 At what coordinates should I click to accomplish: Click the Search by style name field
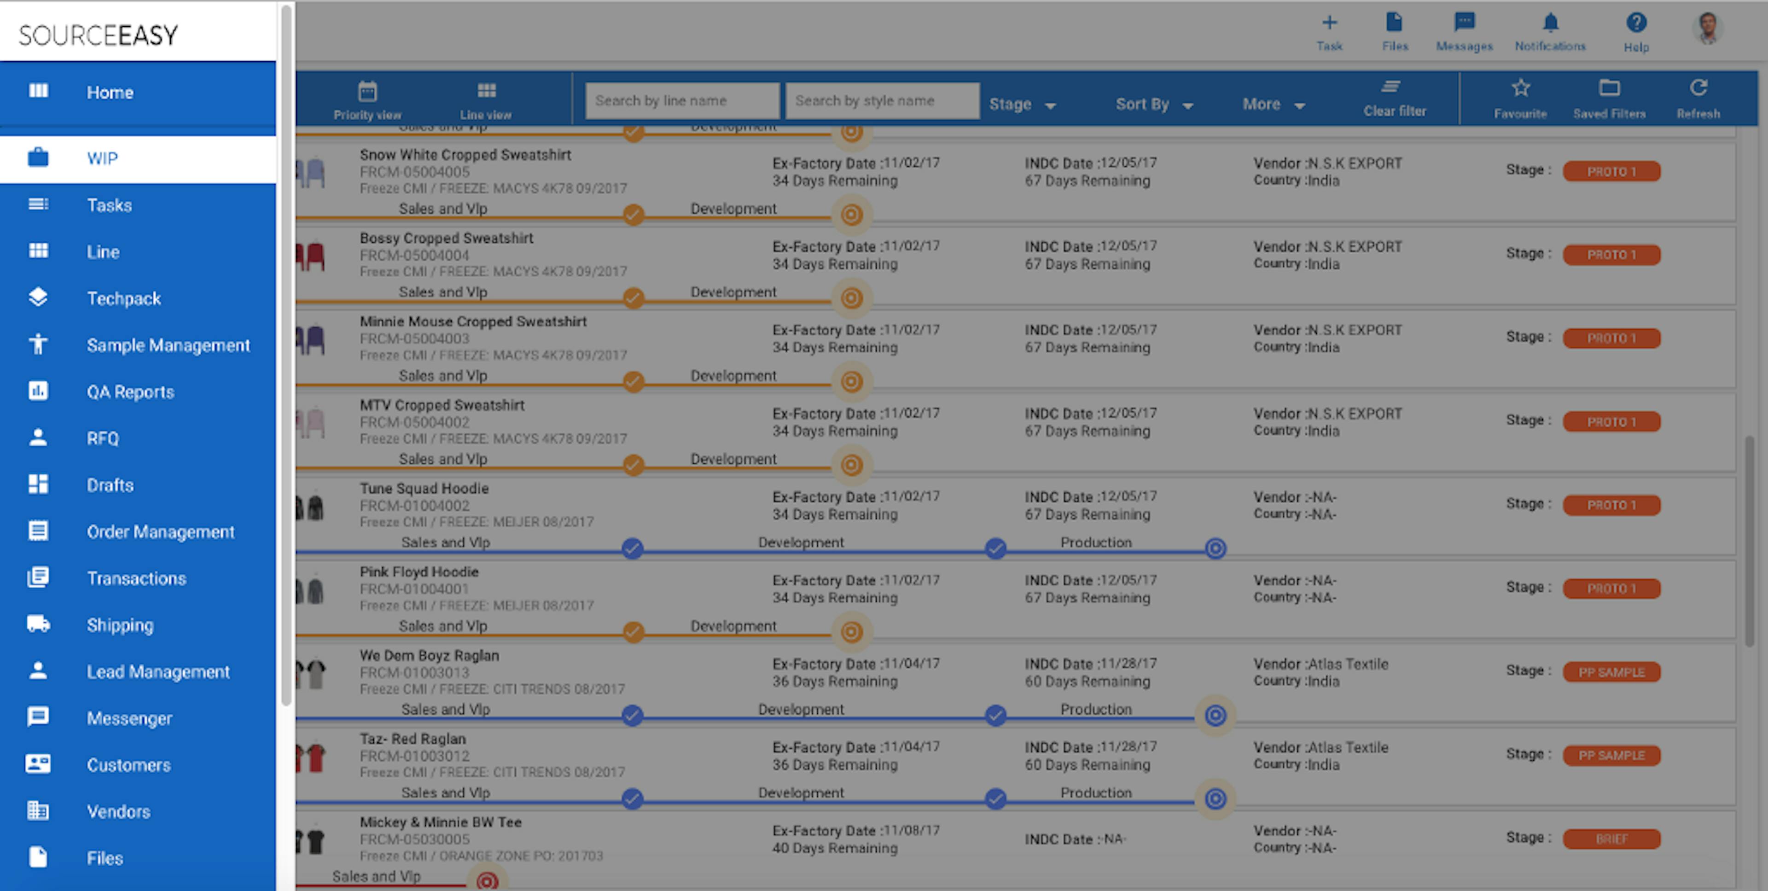coord(882,100)
